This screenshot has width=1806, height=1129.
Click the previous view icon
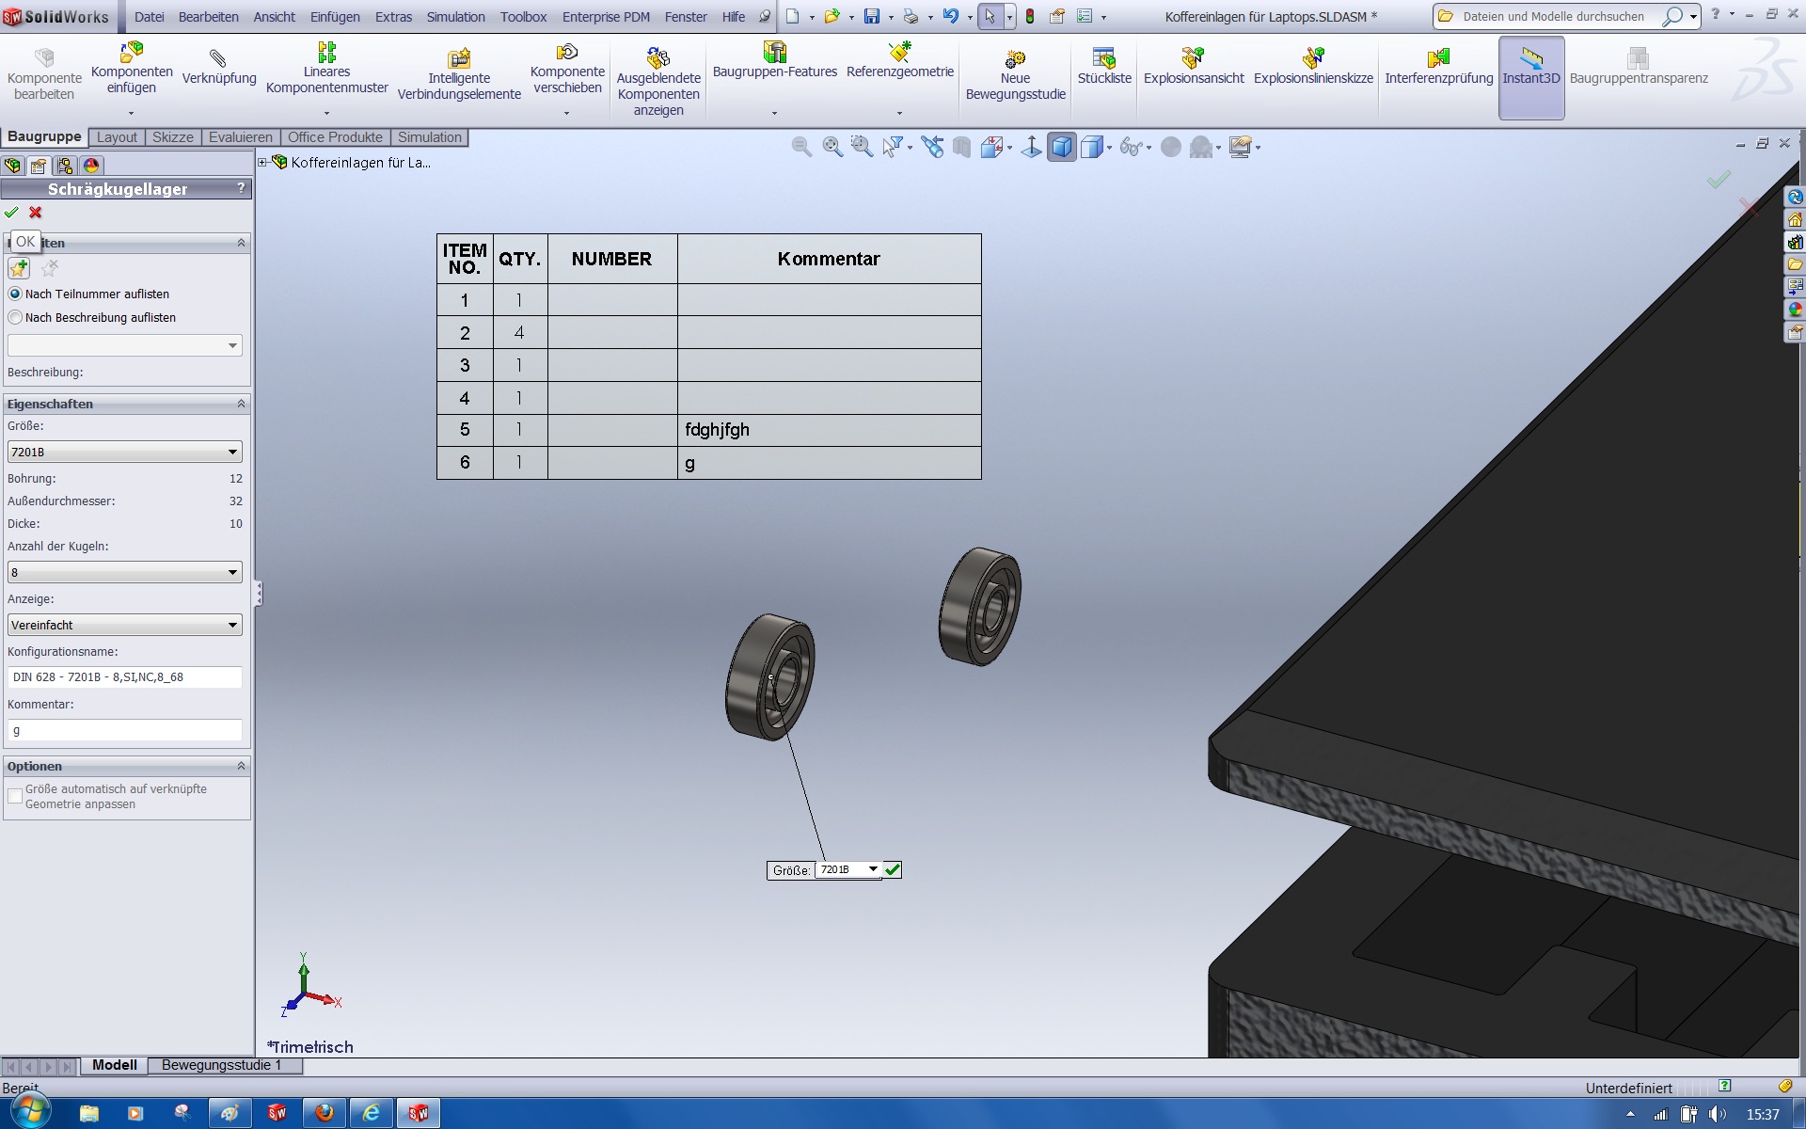(931, 147)
